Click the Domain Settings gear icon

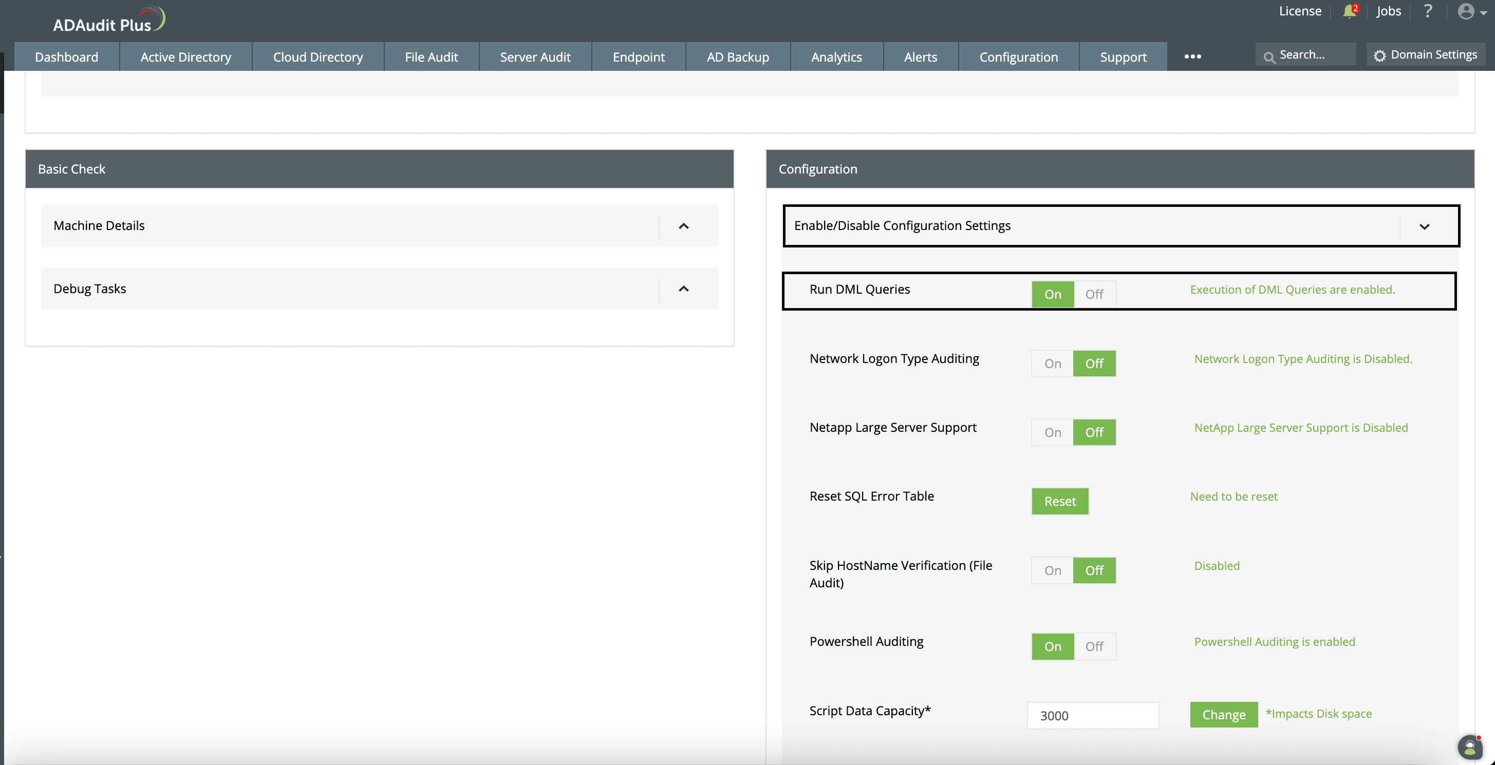click(1379, 55)
